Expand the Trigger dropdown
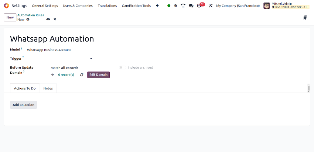This screenshot has width=314, height=152. point(91,59)
